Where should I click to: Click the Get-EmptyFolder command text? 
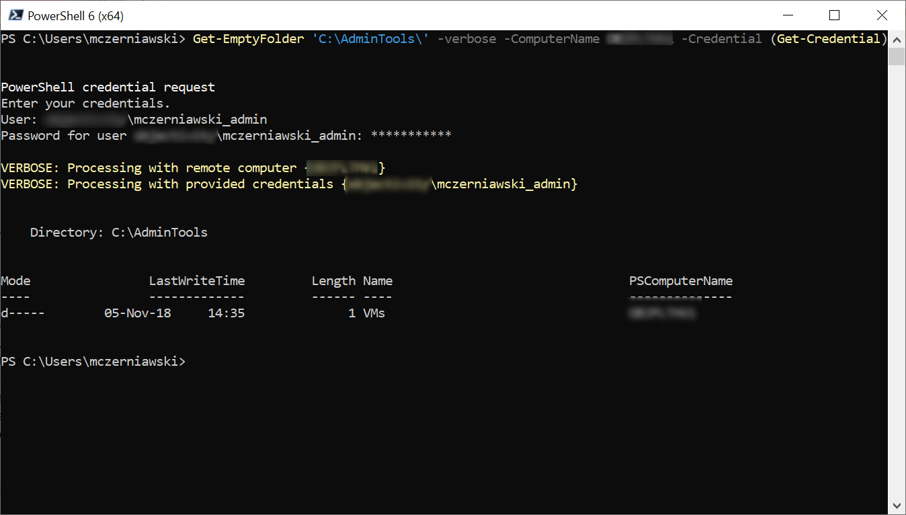tap(249, 39)
